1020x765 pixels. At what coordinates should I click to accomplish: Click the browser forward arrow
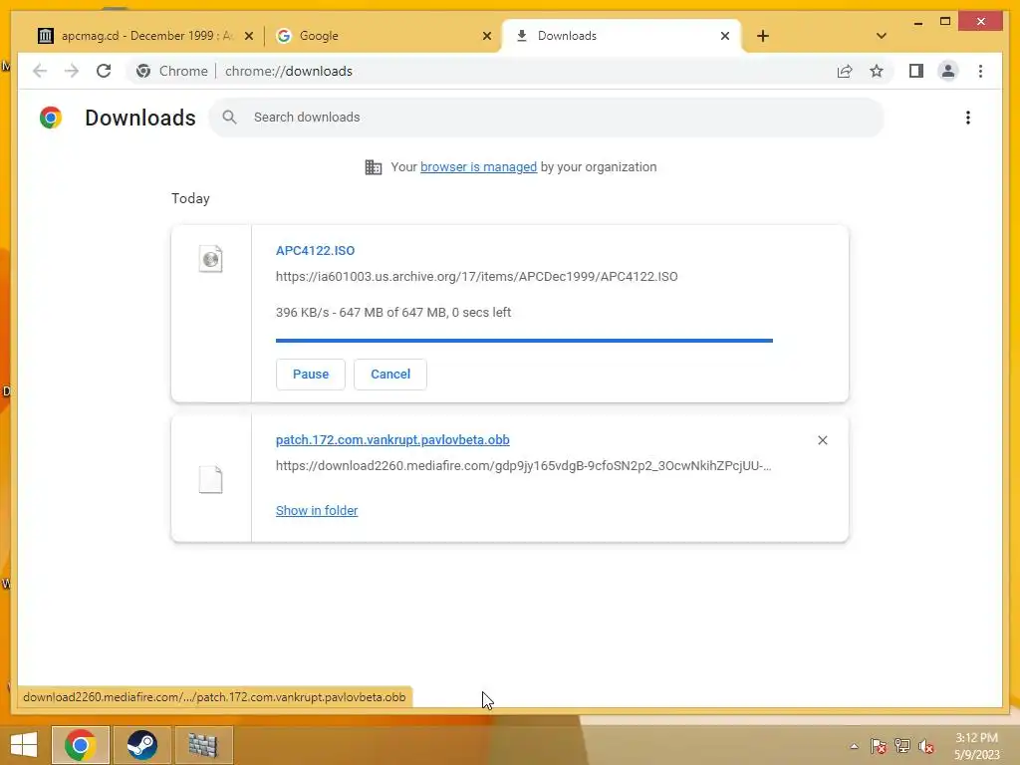(x=72, y=71)
